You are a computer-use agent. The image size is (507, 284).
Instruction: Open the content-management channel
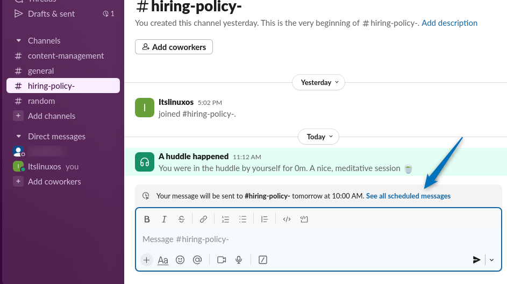tap(66, 56)
